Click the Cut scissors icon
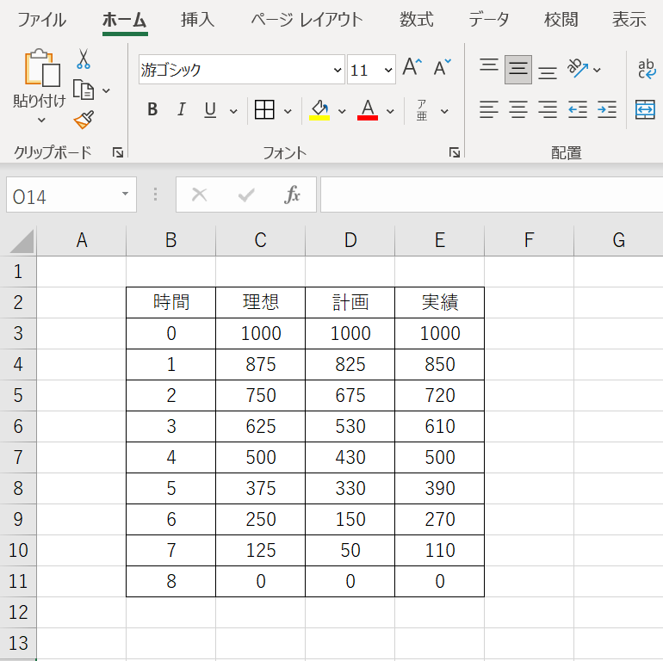This screenshot has width=663, height=661. [84, 59]
